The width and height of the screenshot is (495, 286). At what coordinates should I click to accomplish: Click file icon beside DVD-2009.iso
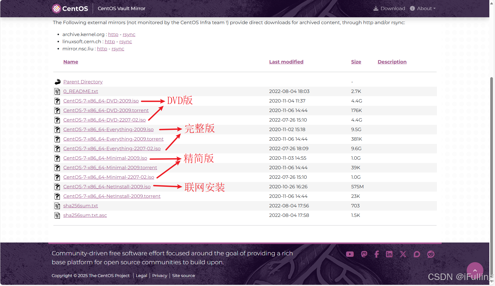coord(58,101)
